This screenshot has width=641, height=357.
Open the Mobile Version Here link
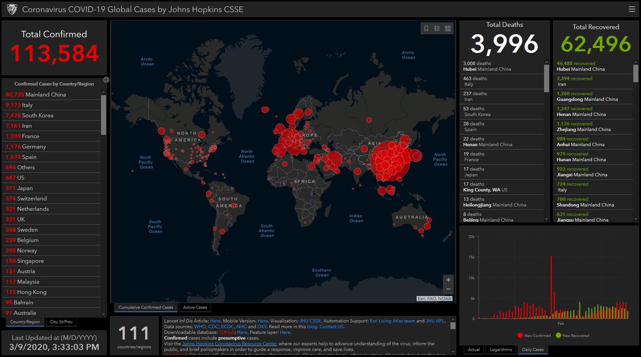coord(262,321)
